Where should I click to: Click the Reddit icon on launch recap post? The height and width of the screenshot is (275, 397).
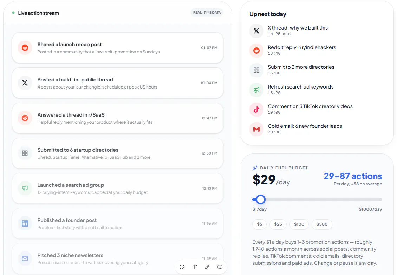click(25, 48)
